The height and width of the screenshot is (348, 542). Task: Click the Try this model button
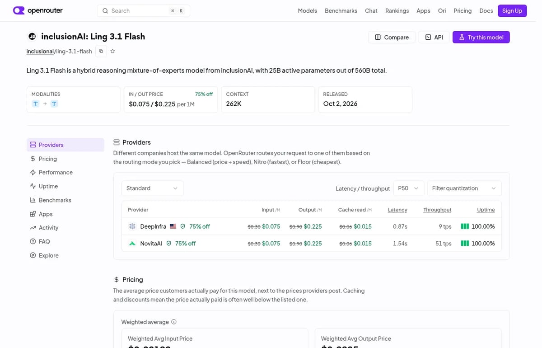point(481,37)
